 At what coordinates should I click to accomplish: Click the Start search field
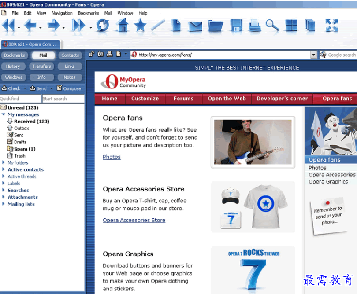[x=63, y=99]
